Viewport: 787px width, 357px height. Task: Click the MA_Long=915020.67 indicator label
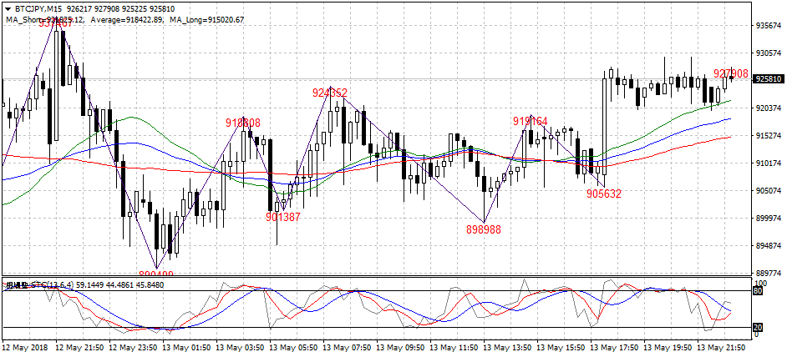(205, 19)
